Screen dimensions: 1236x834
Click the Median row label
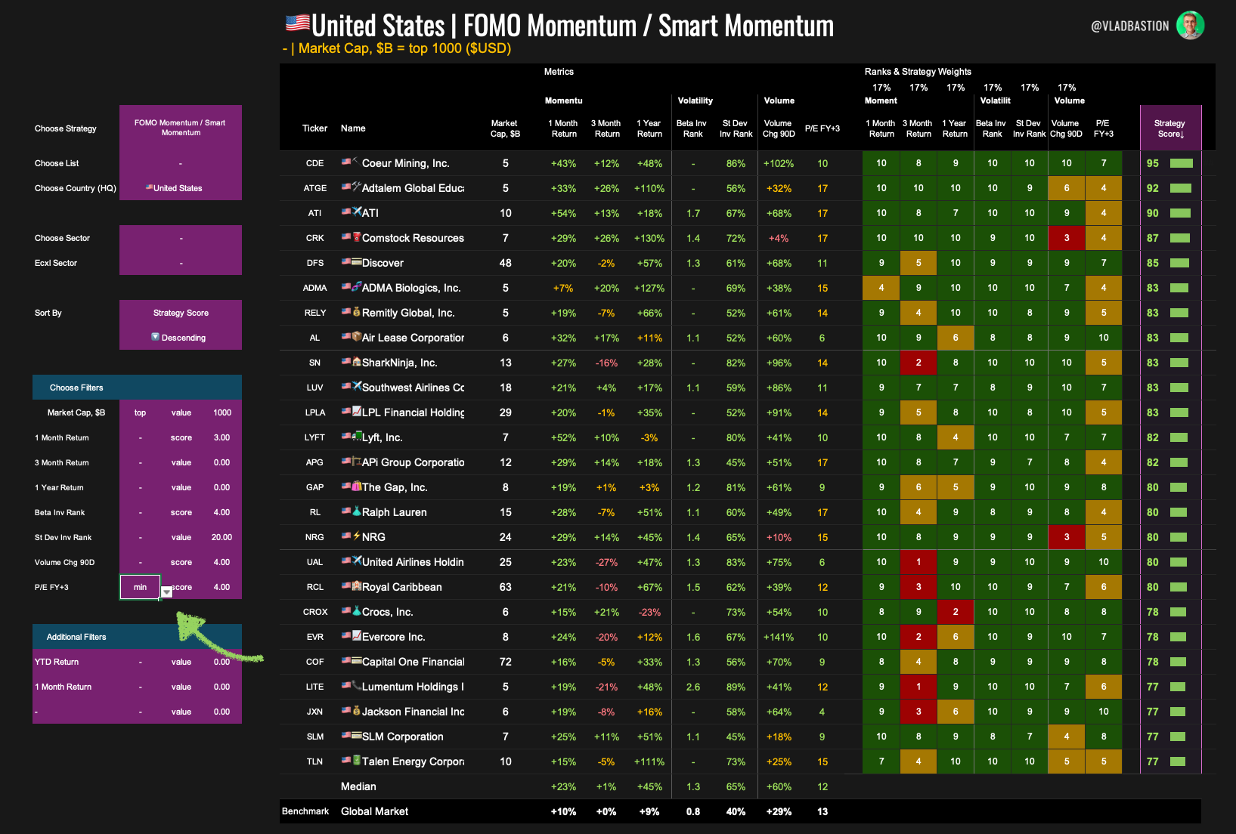(x=358, y=786)
